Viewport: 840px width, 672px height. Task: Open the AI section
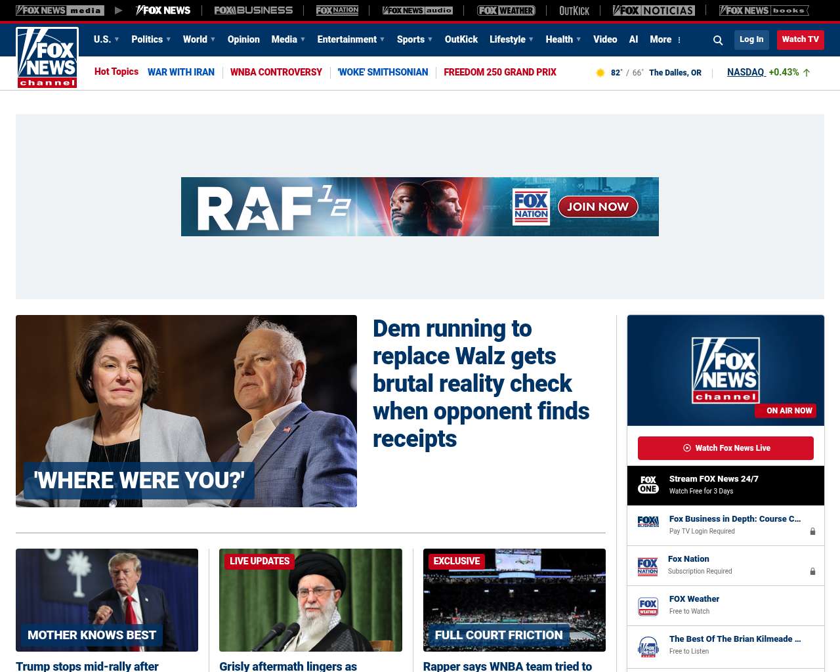click(x=633, y=39)
